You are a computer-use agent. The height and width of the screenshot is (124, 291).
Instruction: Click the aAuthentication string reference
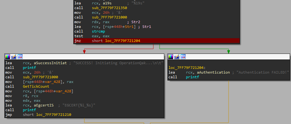[x=208, y=72]
